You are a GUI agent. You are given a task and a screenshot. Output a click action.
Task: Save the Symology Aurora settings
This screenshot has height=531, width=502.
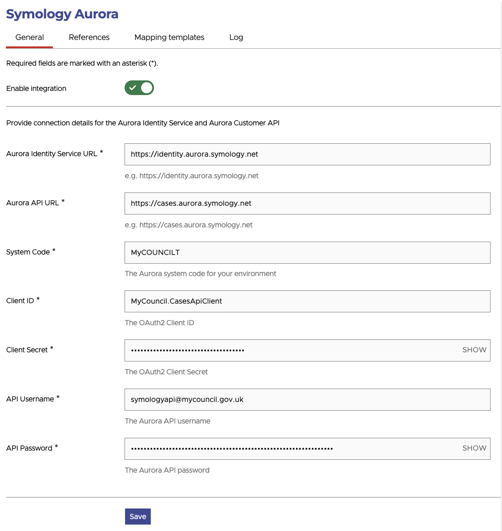point(137,516)
